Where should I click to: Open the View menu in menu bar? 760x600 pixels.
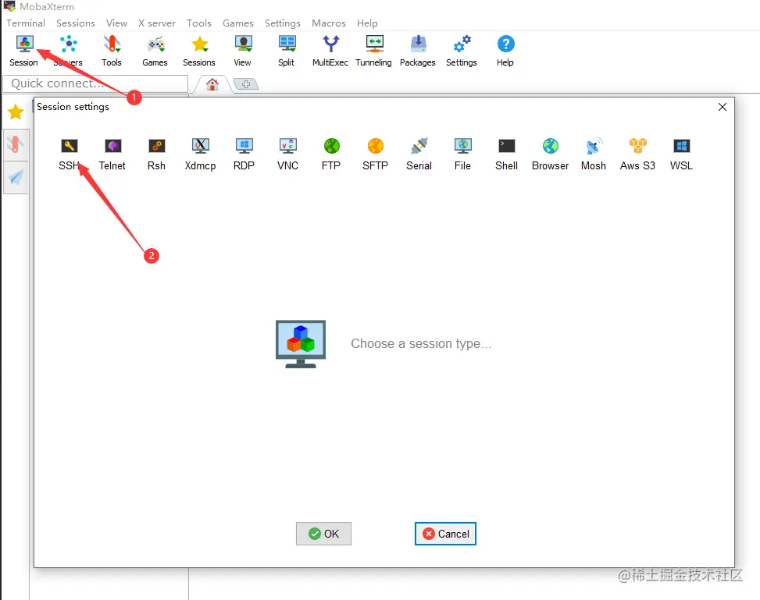point(117,23)
